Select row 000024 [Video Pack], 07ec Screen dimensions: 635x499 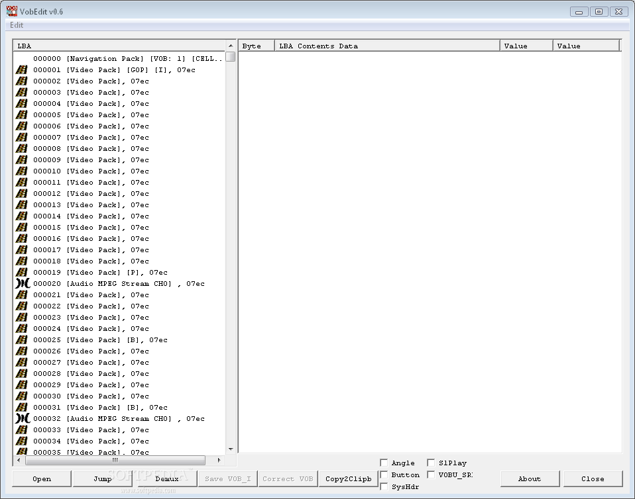91,329
